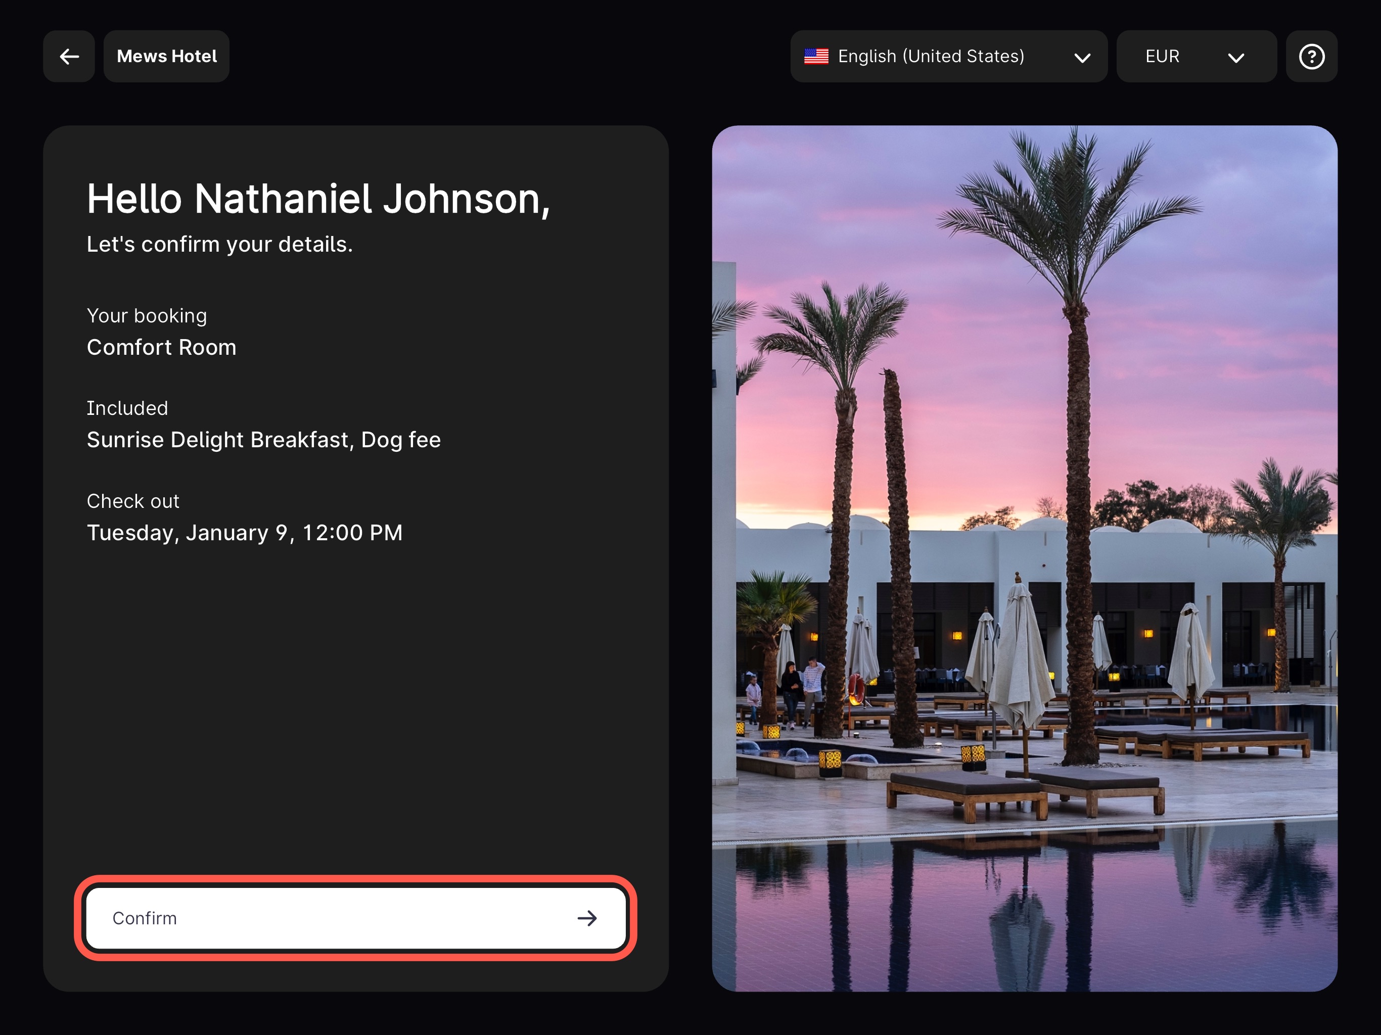The height and width of the screenshot is (1035, 1381).
Task: Click the Hello Nathaniel Johnson heading
Action: pos(318,199)
